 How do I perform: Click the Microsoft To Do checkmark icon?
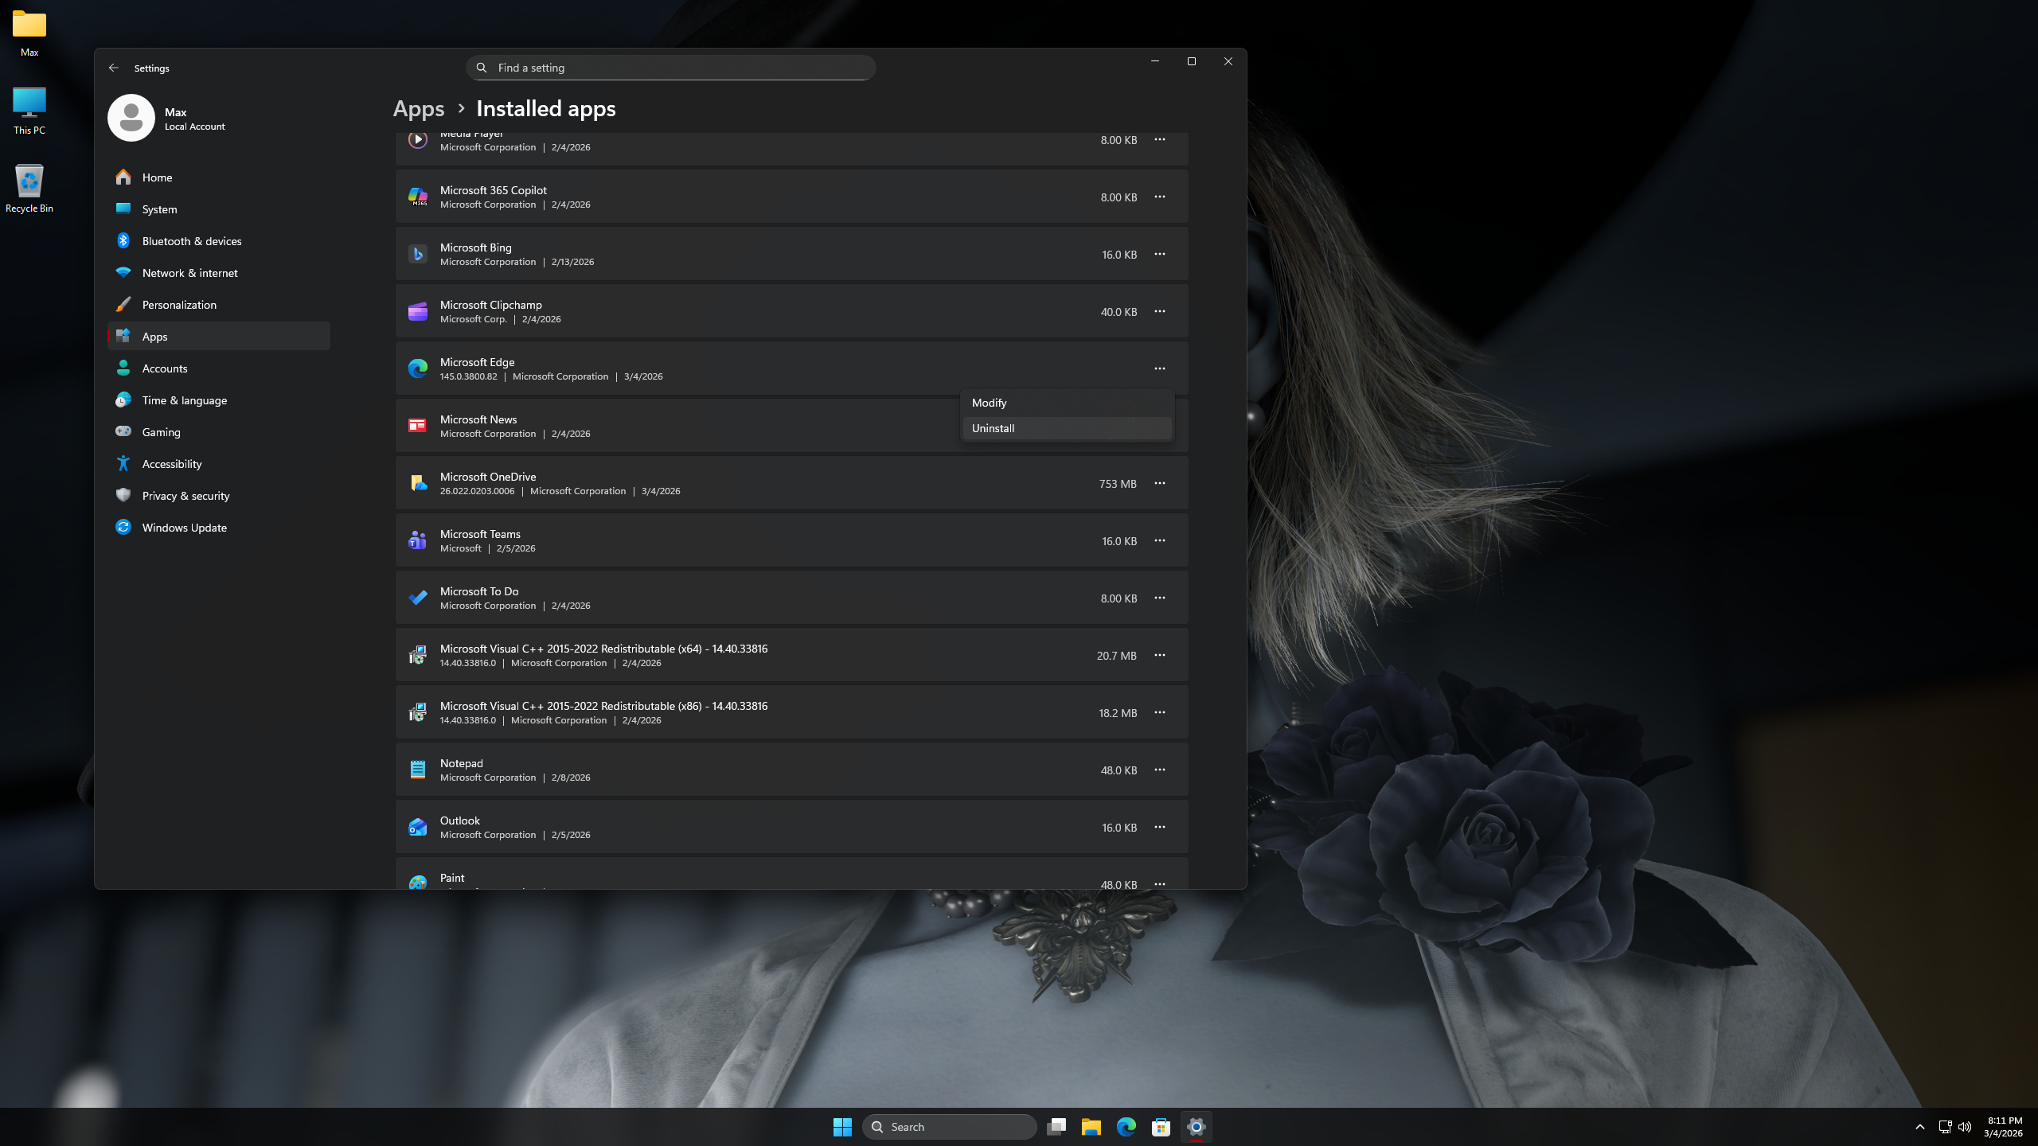point(418,598)
